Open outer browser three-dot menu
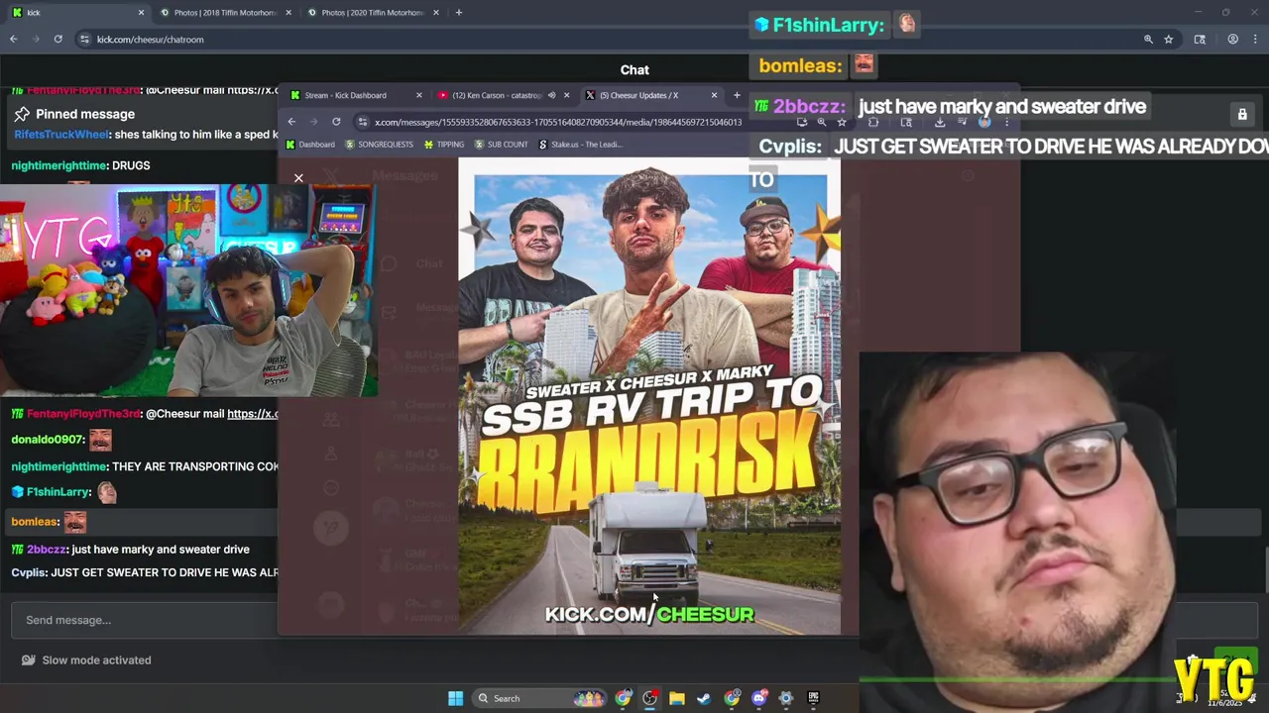Screen dimensions: 1269x713 [1256, 40]
